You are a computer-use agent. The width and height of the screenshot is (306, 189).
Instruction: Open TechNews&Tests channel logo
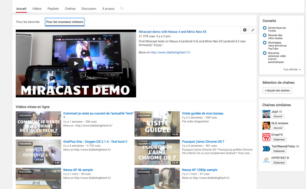click(266, 149)
